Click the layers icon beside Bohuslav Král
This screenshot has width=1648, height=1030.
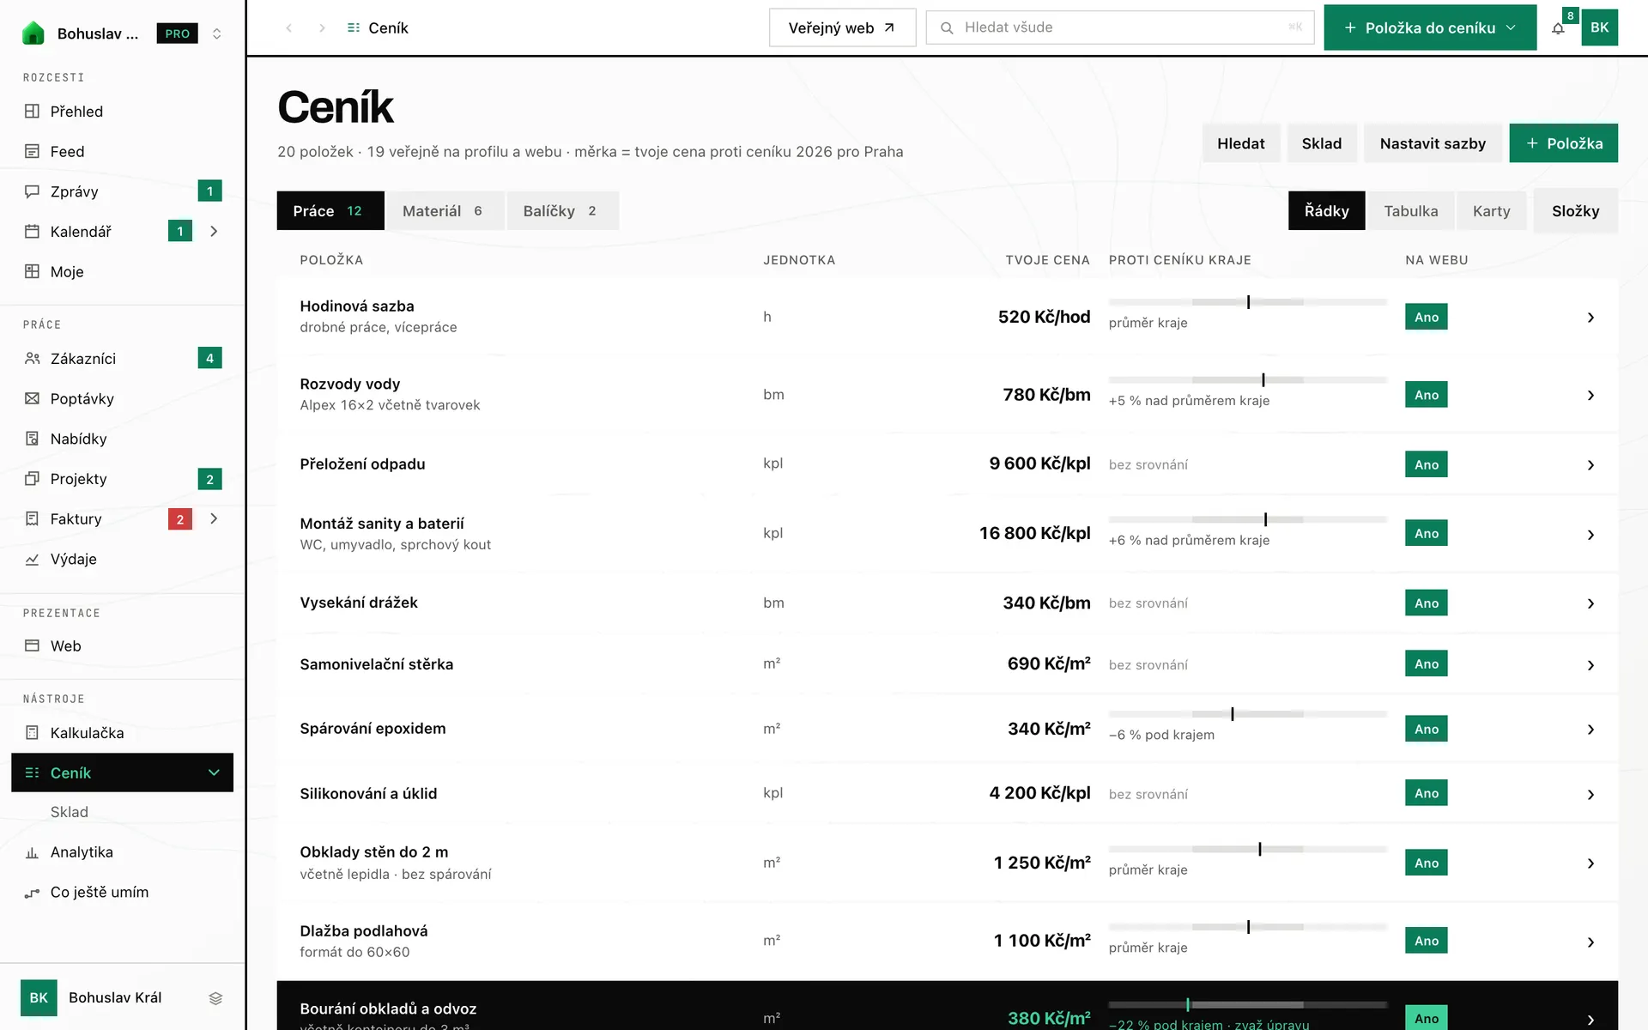[x=215, y=998]
